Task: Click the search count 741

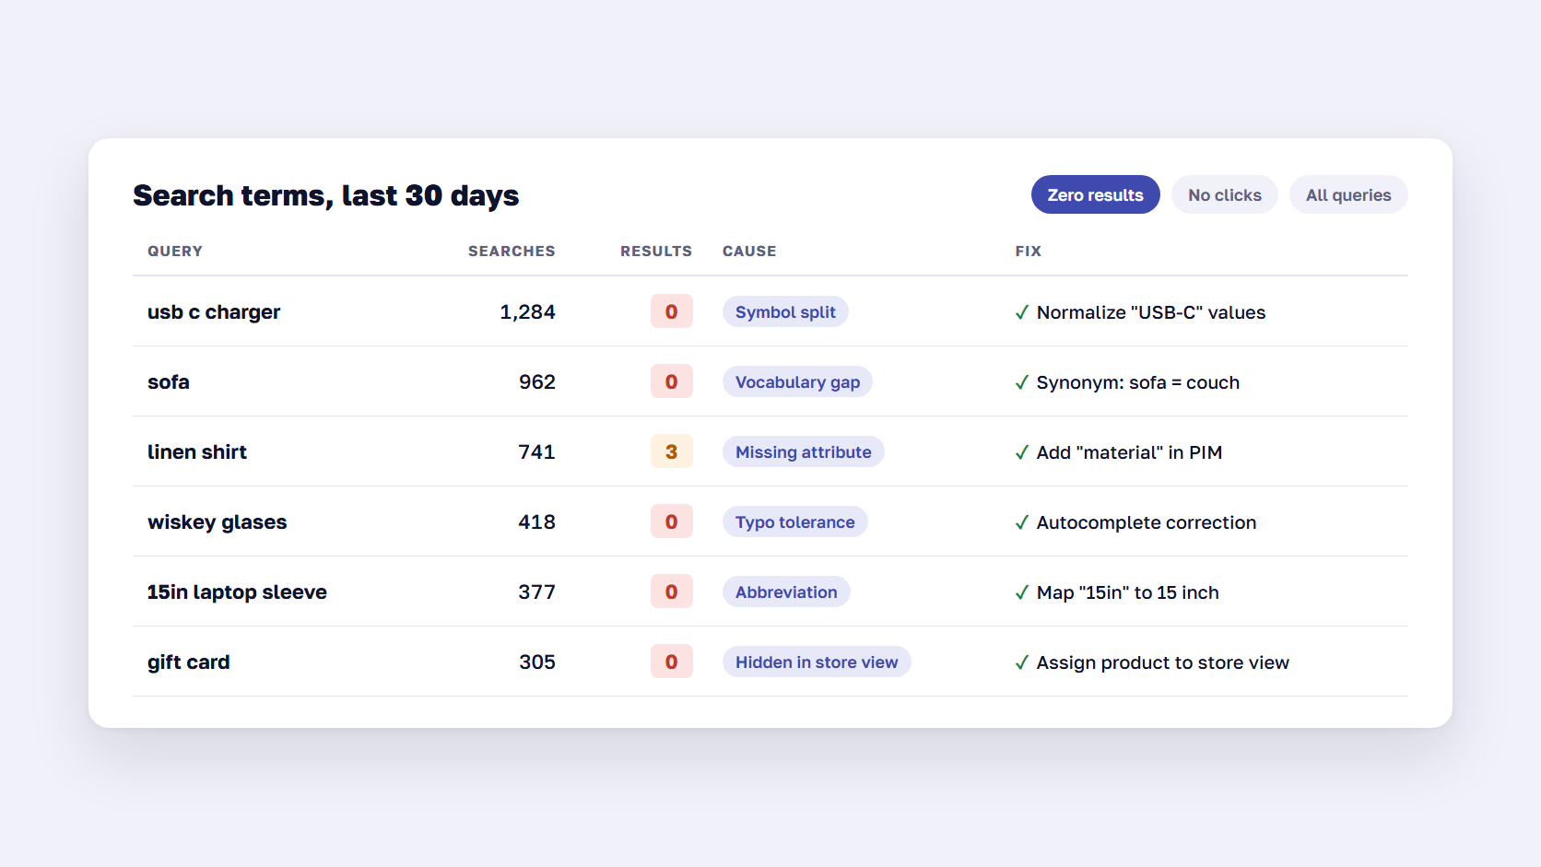Action: pyautogui.click(x=536, y=452)
